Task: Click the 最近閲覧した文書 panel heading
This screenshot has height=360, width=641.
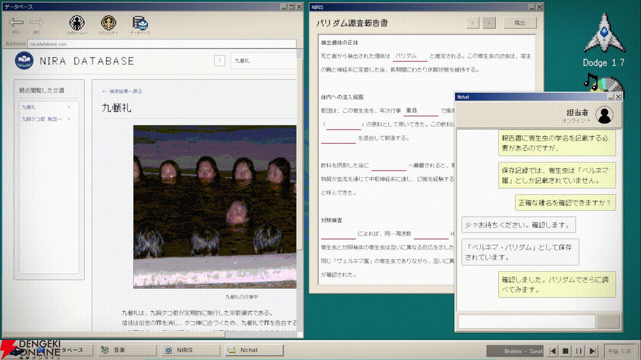Action: [x=42, y=90]
